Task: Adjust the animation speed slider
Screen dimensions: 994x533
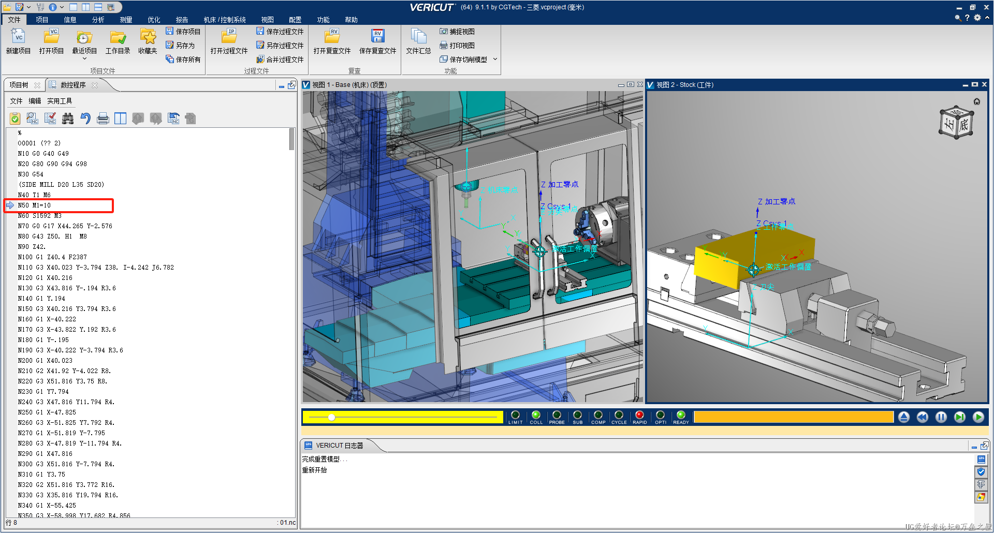Action: coord(332,417)
